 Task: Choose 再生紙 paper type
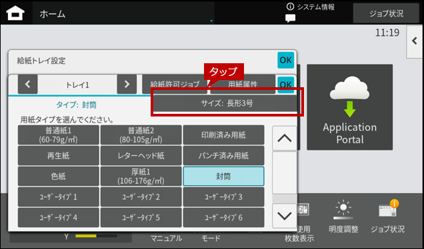tap(59, 156)
